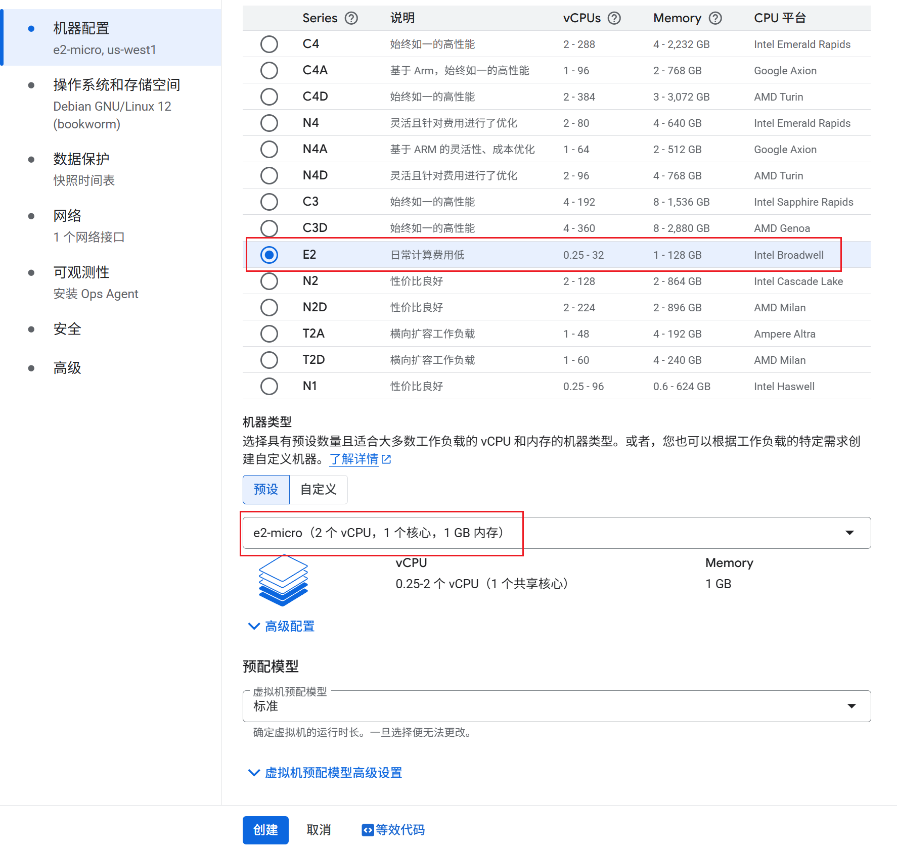
Task: Select the 预设 tab
Action: point(266,489)
